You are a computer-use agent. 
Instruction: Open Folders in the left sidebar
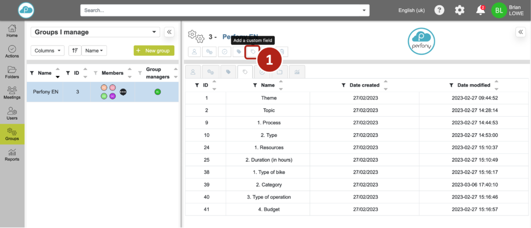(12, 72)
